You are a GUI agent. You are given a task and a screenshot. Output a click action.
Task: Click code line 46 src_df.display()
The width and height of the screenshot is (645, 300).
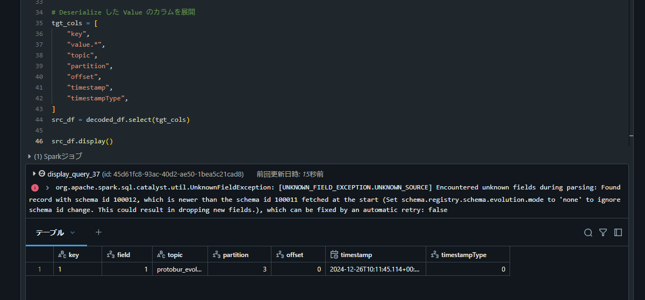click(82, 142)
